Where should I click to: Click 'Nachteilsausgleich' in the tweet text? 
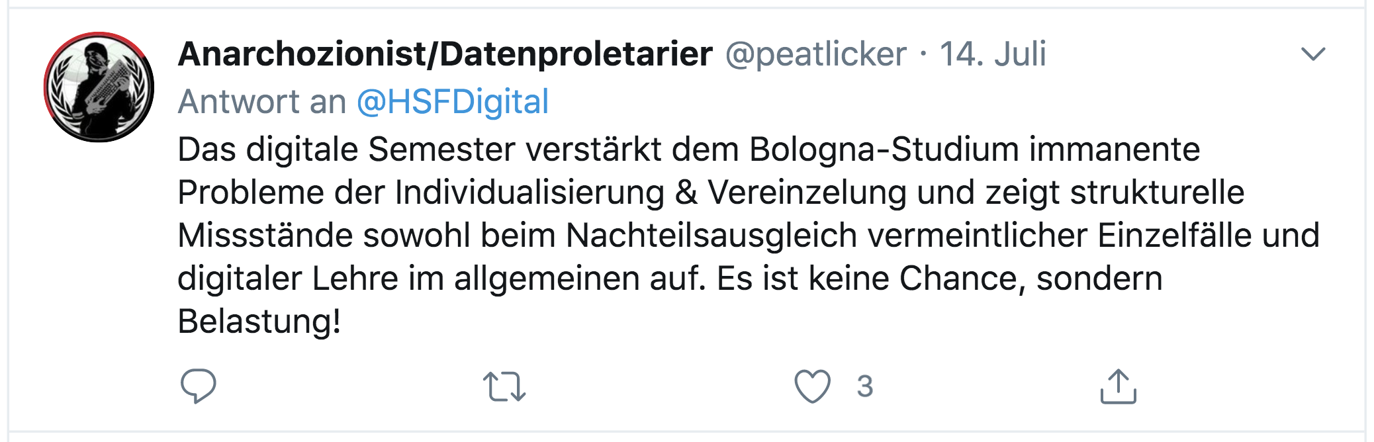711,236
